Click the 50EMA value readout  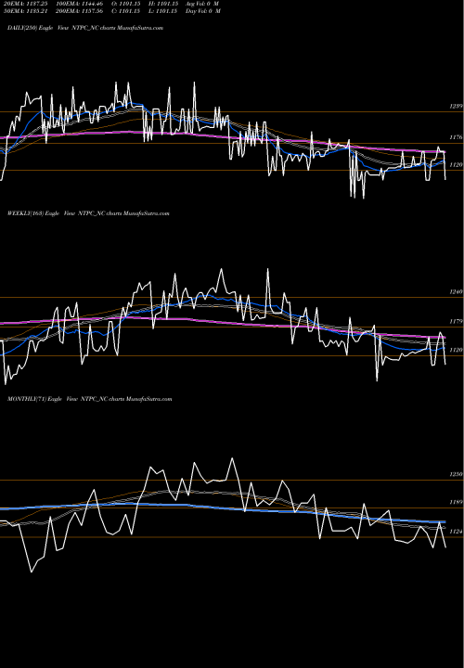(26, 11)
